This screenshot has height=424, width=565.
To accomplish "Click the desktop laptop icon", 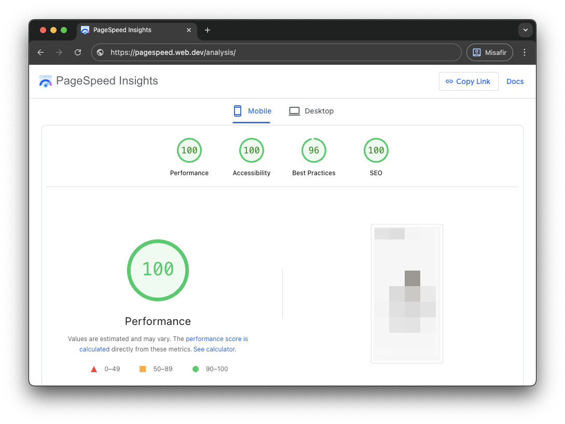I will tap(294, 111).
